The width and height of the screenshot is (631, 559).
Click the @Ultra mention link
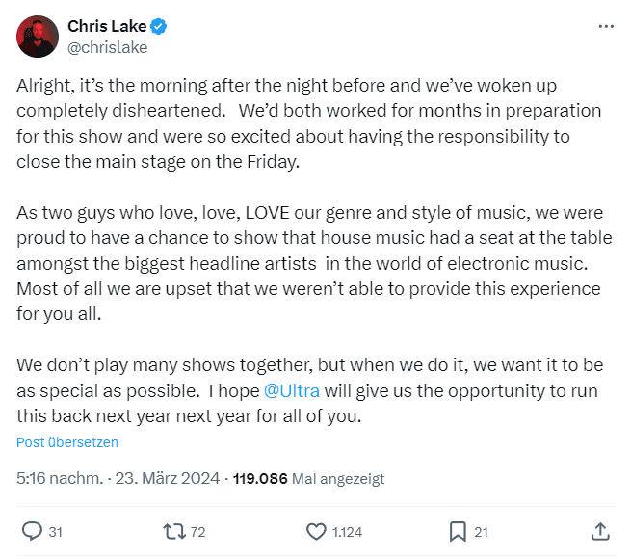292,391
